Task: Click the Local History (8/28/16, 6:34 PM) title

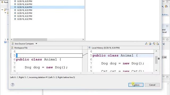Action: [106, 48]
